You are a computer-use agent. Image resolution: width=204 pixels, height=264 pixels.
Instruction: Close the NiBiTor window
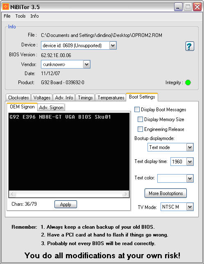197,7
